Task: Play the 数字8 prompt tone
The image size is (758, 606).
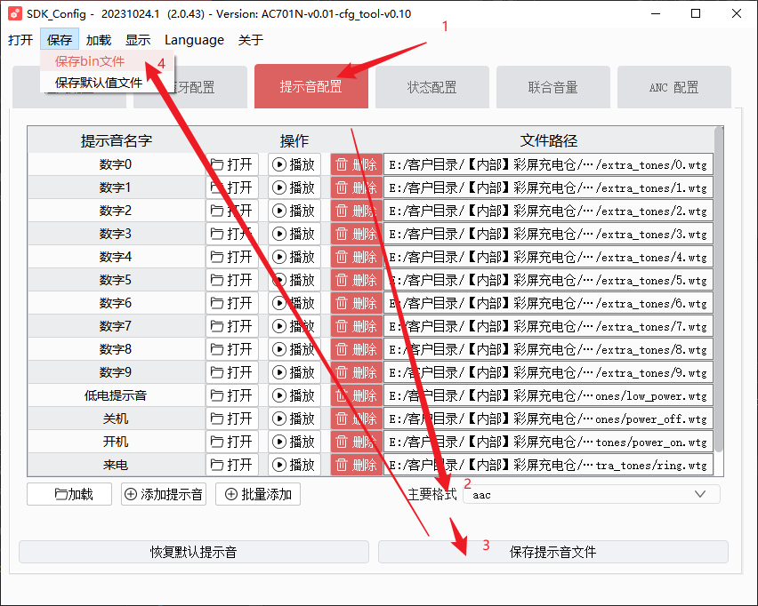Action: click(294, 349)
